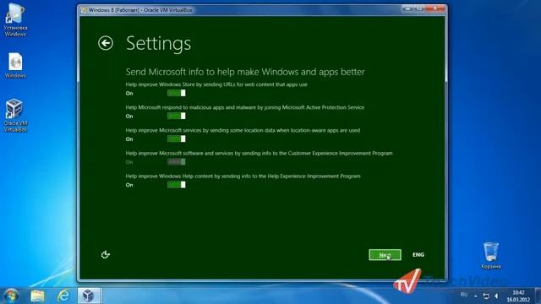Open the Ease of Access icon
This screenshot has height=304, width=541.
(x=105, y=254)
